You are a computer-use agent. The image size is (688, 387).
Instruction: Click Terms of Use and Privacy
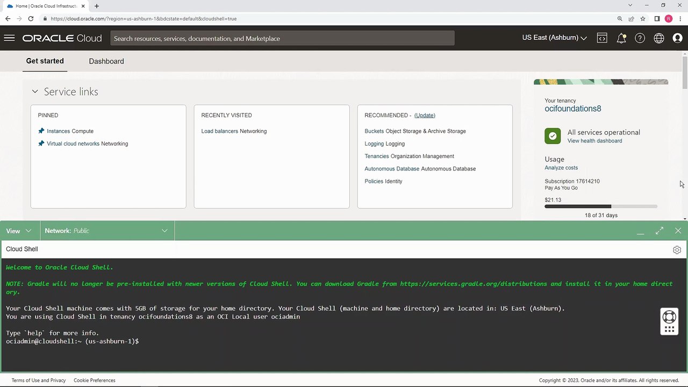39,381
